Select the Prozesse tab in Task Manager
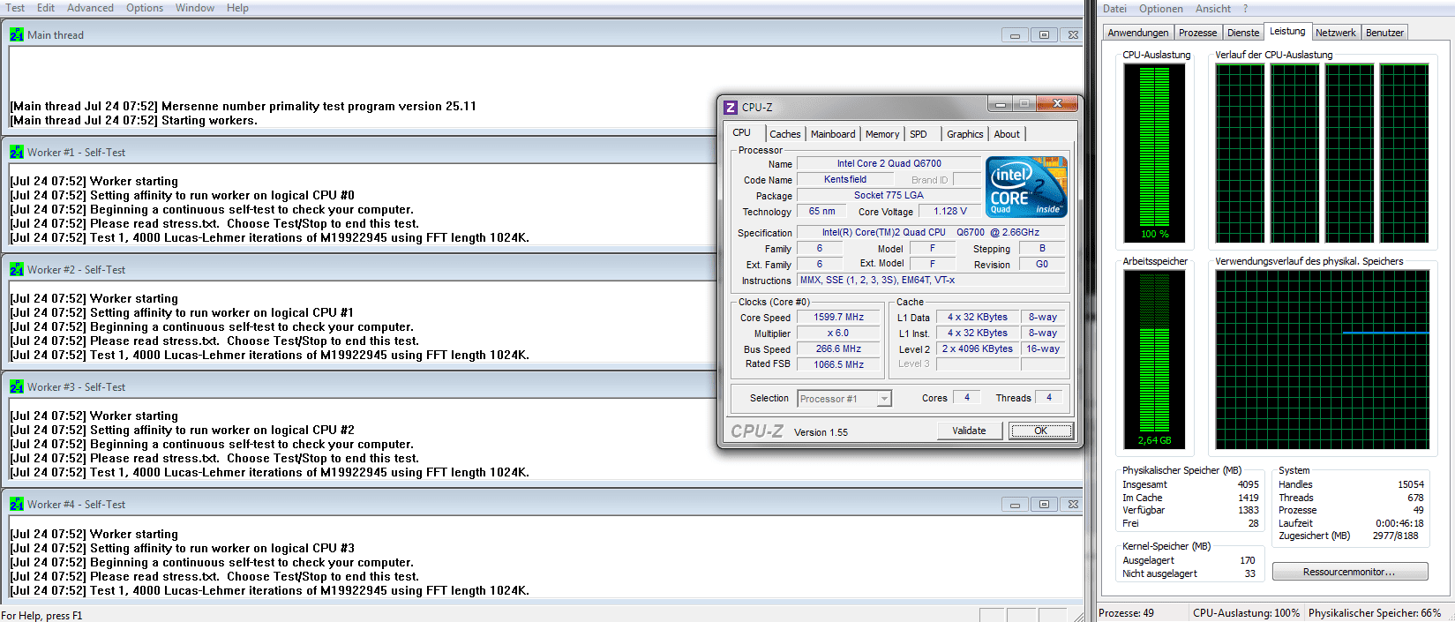Screen dimensions: 1455x622 1198,33
